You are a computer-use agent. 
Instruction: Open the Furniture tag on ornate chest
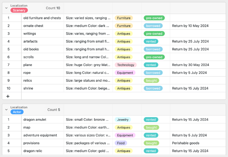point(123,26)
